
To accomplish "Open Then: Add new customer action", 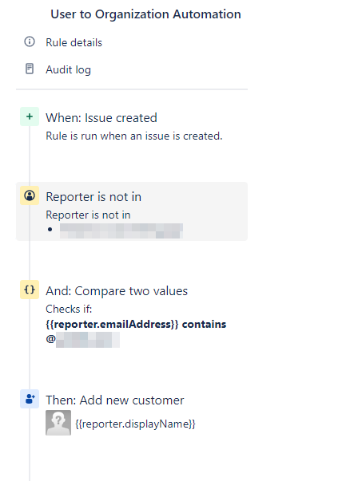I will [114, 400].
